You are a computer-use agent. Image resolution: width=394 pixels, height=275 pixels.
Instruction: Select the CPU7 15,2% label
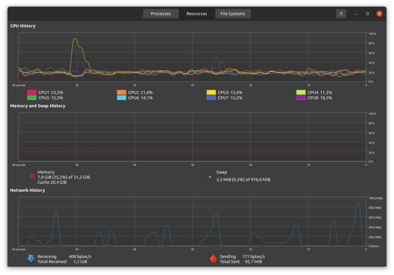tap(230, 98)
